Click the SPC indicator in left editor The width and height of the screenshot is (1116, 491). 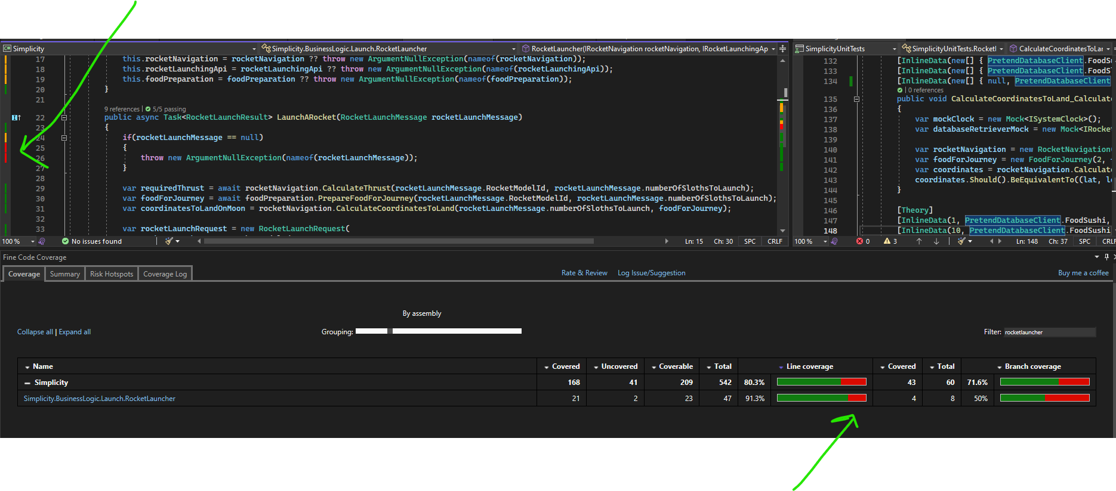click(x=750, y=241)
